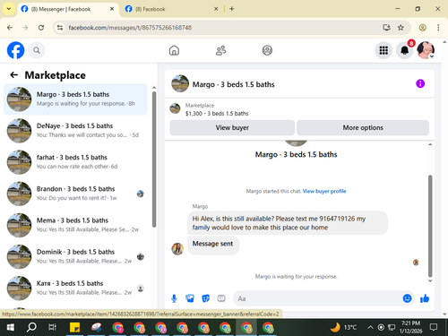Open Chrome profile icon
448x336 pixels.
(422, 28)
